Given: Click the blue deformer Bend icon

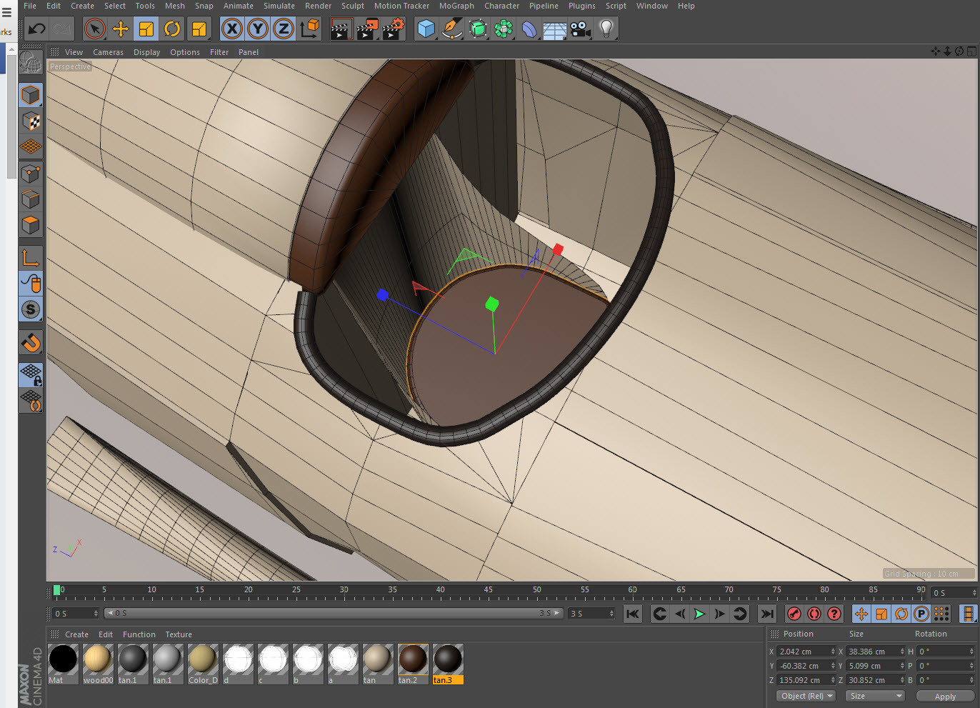Looking at the screenshot, I should tap(529, 29).
